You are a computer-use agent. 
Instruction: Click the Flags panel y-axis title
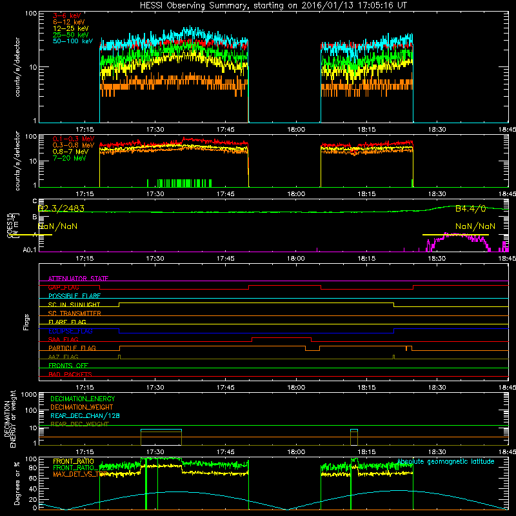pyautogui.click(x=26, y=322)
